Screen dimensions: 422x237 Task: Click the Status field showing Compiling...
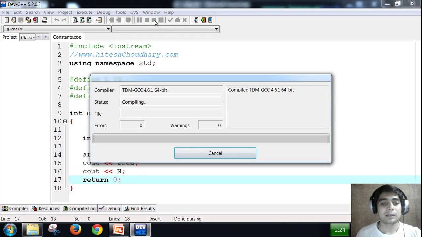(171, 102)
